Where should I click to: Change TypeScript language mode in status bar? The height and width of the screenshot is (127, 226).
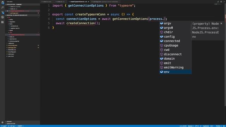(206, 126)
